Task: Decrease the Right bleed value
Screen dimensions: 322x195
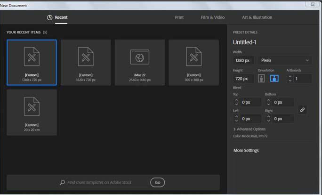Action: point(268,121)
